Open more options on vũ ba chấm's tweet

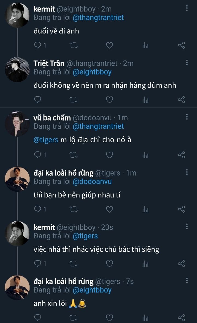pyautogui.click(x=187, y=117)
